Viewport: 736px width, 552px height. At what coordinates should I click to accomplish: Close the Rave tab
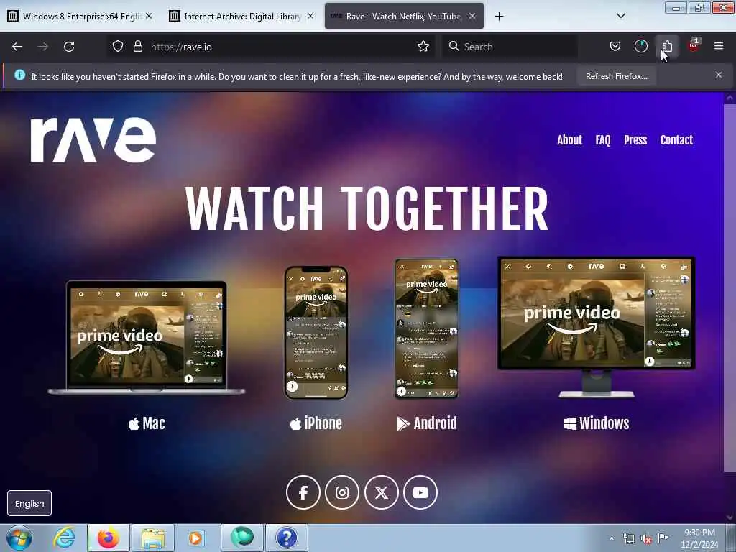click(472, 16)
